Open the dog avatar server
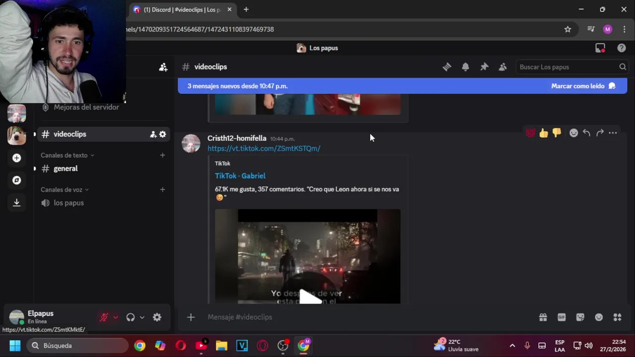Viewport: 635px width, 357px height. tap(16, 135)
